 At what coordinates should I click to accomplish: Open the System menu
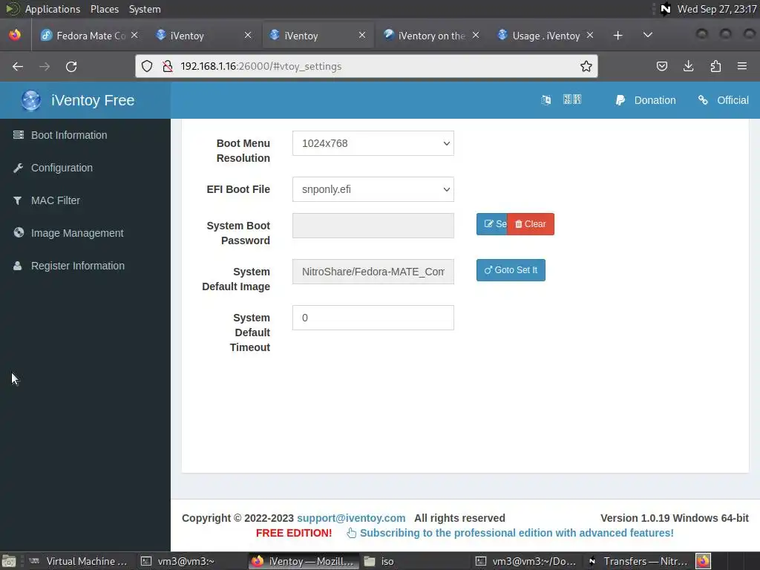click(145, 9)
